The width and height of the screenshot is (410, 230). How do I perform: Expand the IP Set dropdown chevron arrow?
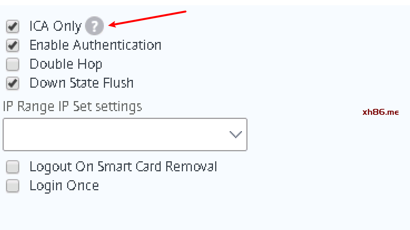click(236, 135)
